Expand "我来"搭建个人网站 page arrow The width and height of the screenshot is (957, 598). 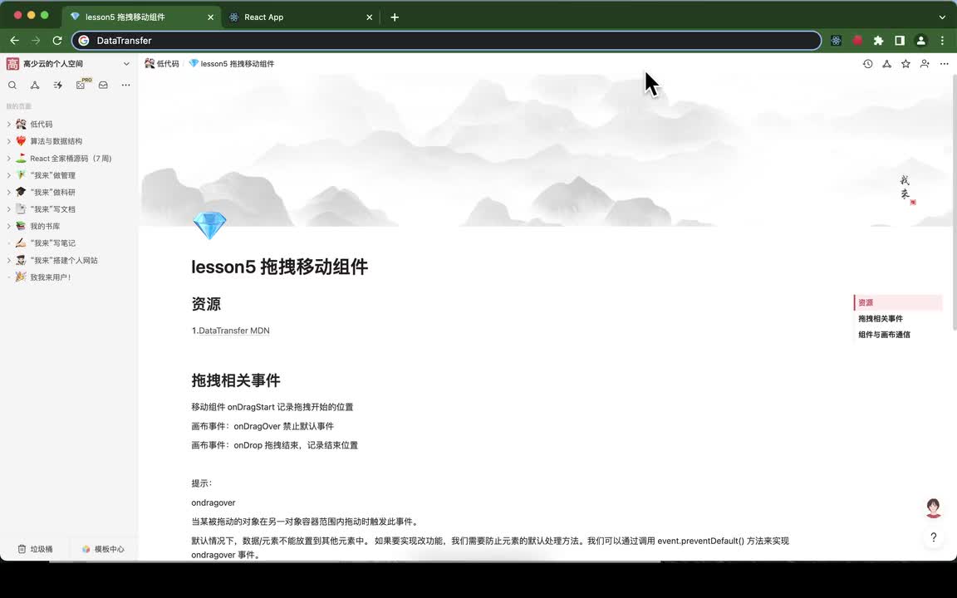8,260
